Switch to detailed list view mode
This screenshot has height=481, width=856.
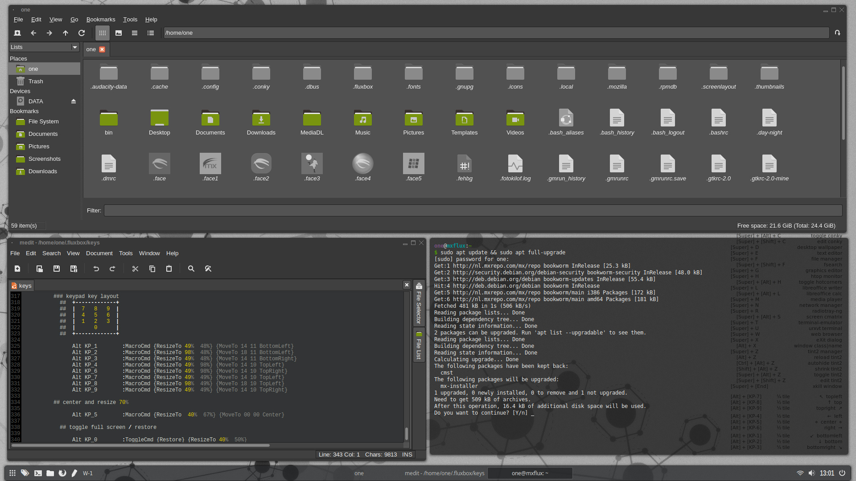[x=151, y=33]
